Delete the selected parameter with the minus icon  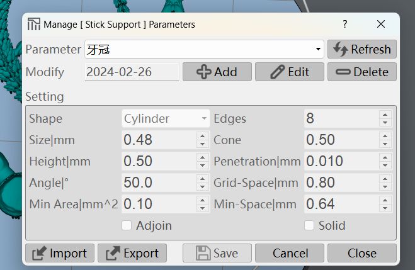point(362,72)
